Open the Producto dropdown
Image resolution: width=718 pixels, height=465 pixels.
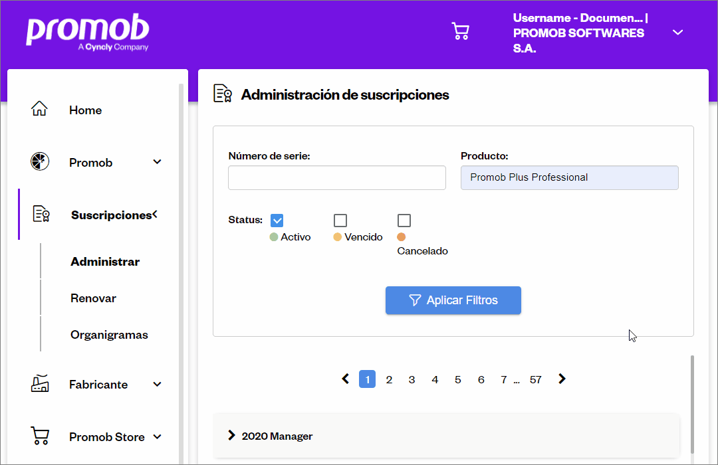tap(570, 177)
